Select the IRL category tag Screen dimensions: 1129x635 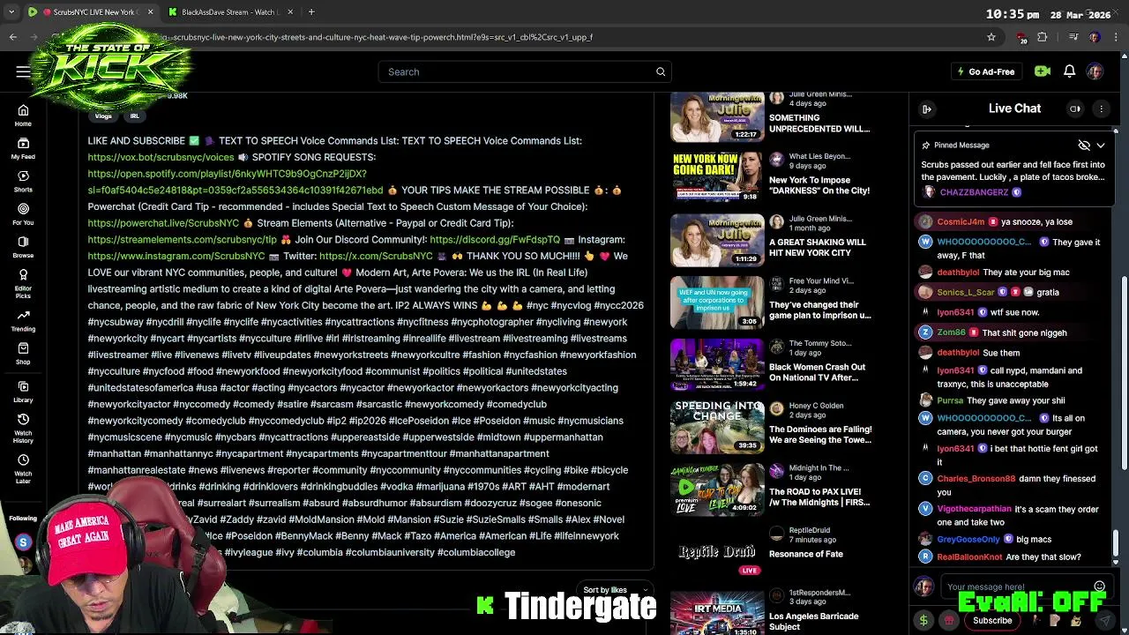(x=135, y=116)
